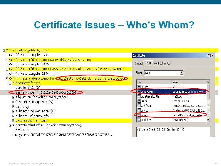Screen dimensions: 221x166
Task: Click the Valid from field icon
Action: coord(139,105)
